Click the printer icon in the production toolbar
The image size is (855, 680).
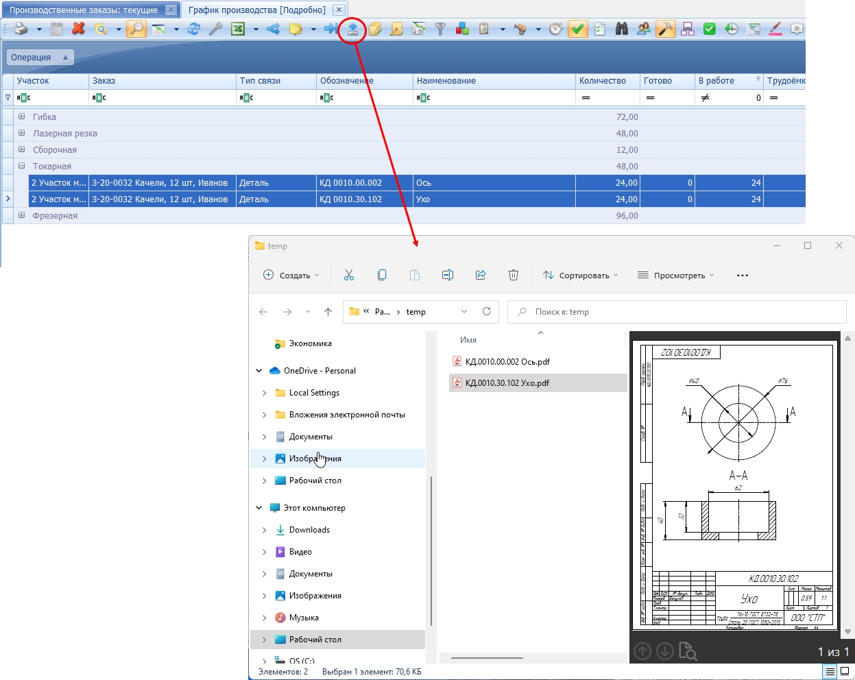click(x=21, y=29)
